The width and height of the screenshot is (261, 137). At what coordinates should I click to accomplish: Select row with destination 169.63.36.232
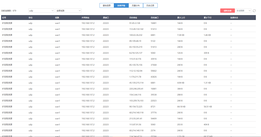[128, 35]
